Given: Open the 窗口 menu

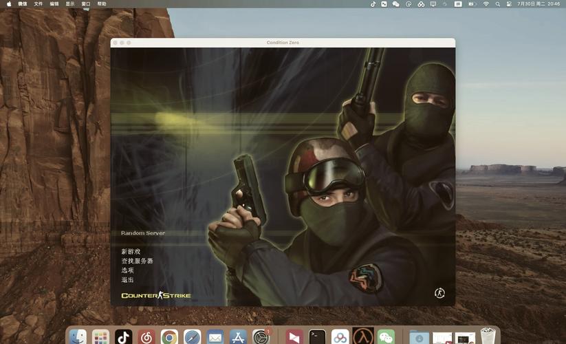Looking at the screenshot, I should pyautogui.click(x=86, y=4).
